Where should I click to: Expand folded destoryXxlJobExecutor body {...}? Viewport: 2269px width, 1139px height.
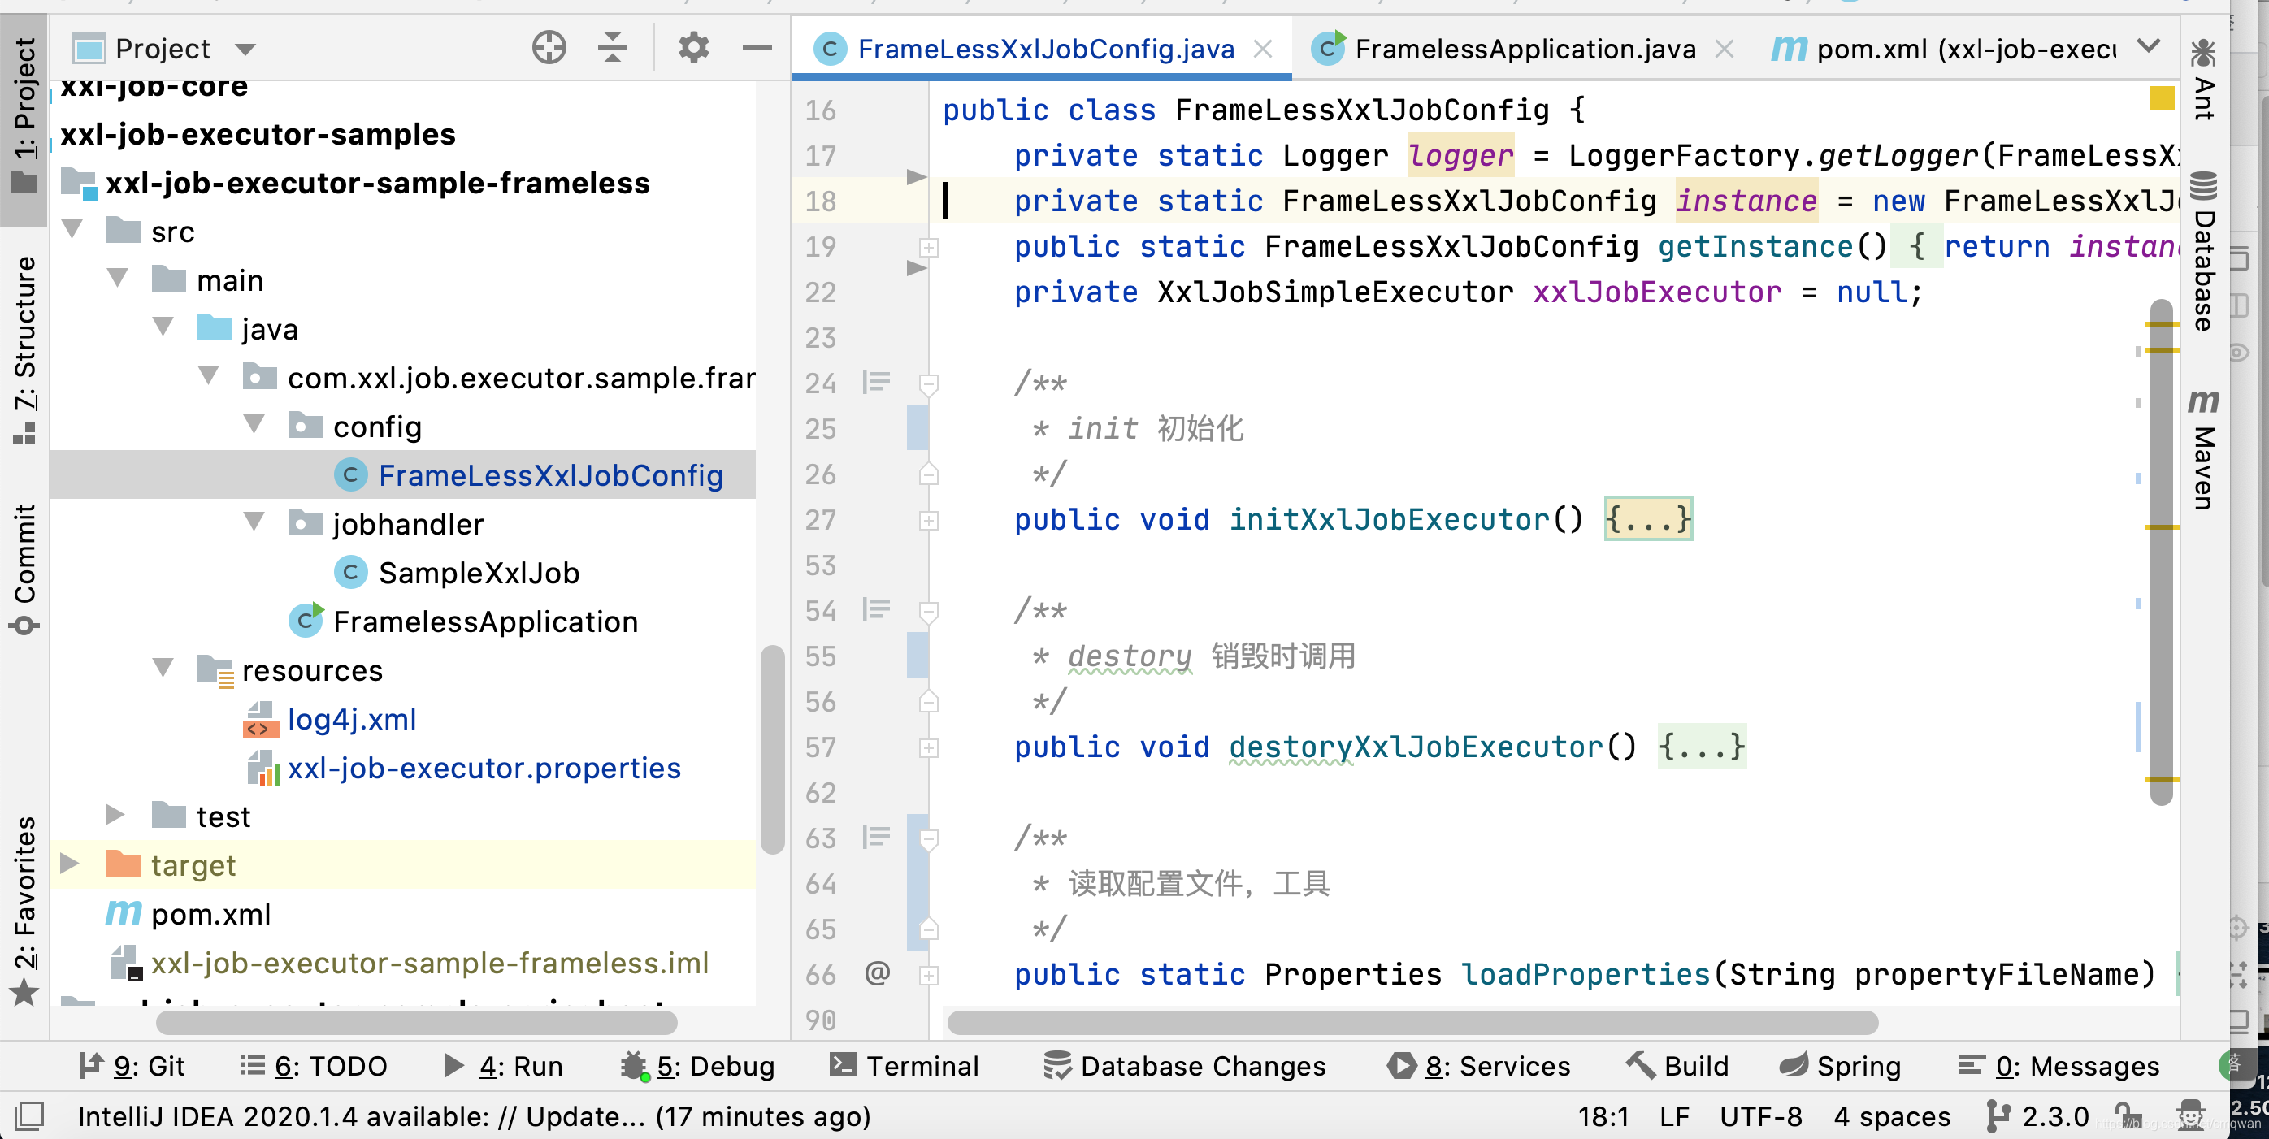(1701, 747)
